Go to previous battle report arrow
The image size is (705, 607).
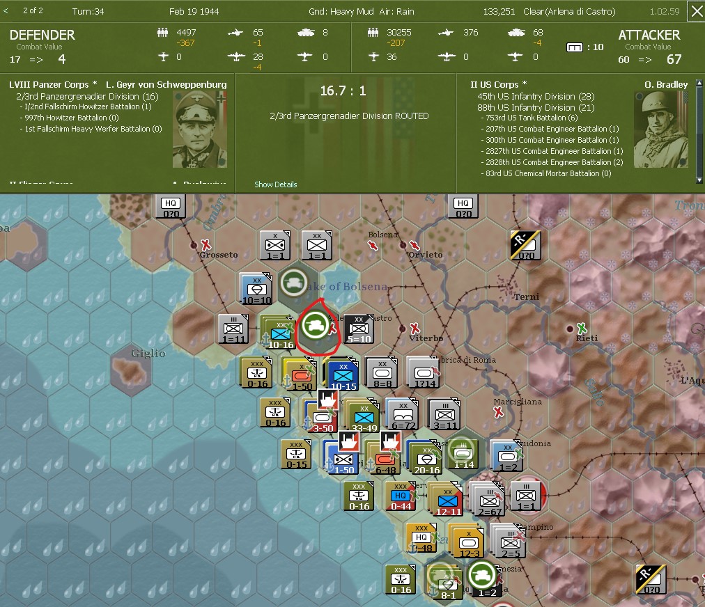[6, 10]
